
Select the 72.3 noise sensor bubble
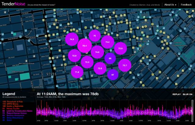coord(87,62)
